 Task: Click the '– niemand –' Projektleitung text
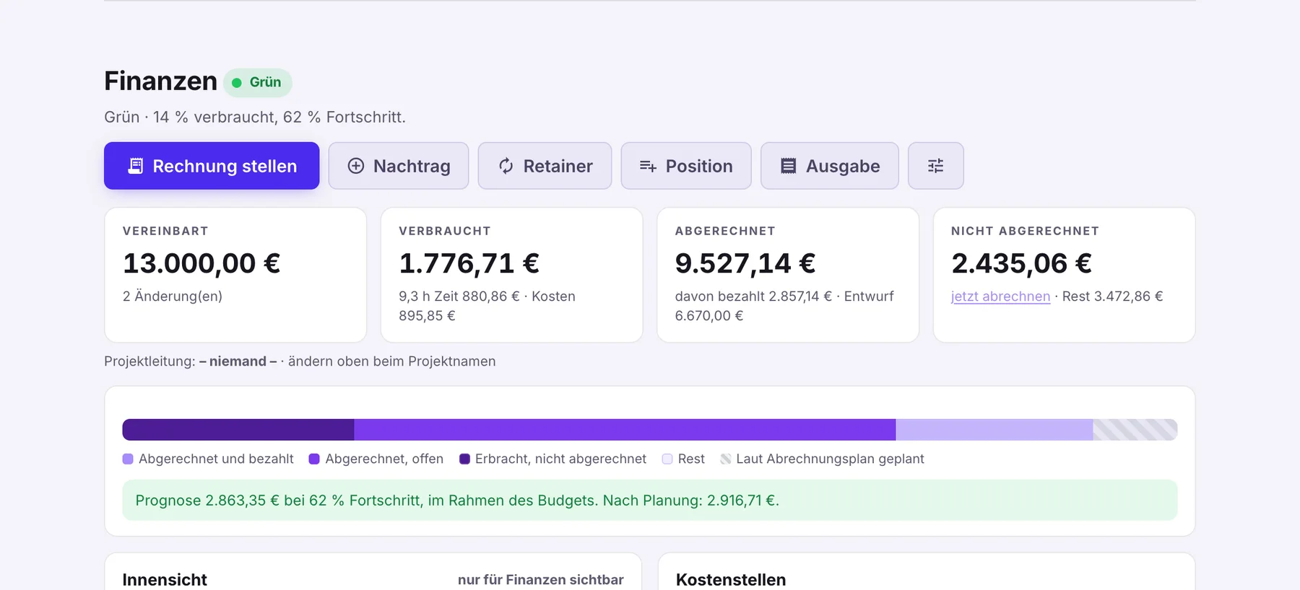tap(238, 361)
